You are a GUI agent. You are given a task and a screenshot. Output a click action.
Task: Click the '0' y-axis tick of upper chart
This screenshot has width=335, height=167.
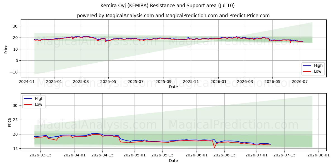[x=17, y=61]
